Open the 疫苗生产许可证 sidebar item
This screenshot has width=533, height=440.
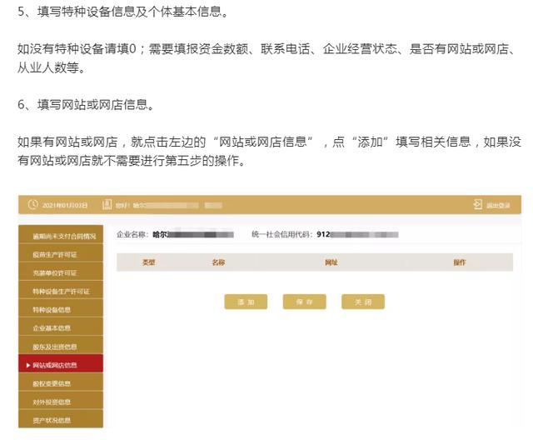click(x=61, y=253)
